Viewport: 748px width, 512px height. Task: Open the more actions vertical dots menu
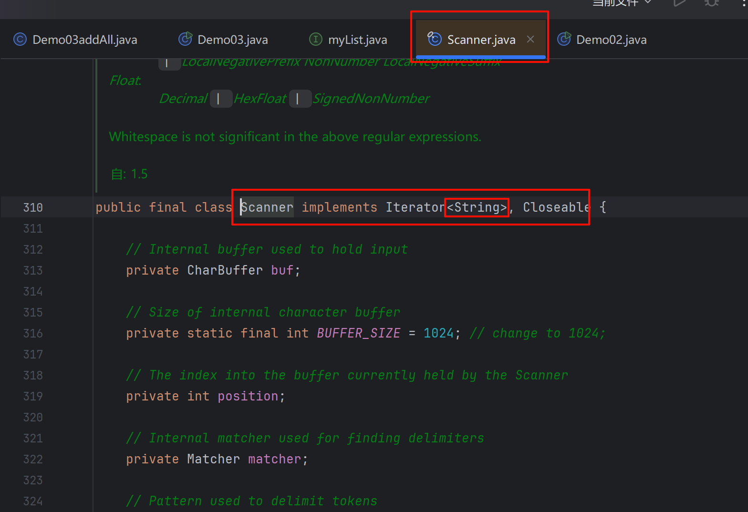[x=744, y=3]
